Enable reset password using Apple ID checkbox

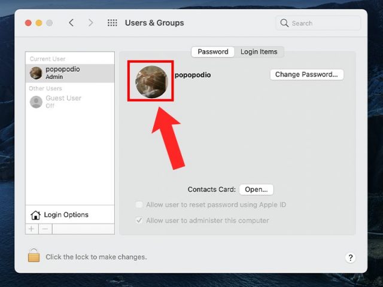coord(139,204)
